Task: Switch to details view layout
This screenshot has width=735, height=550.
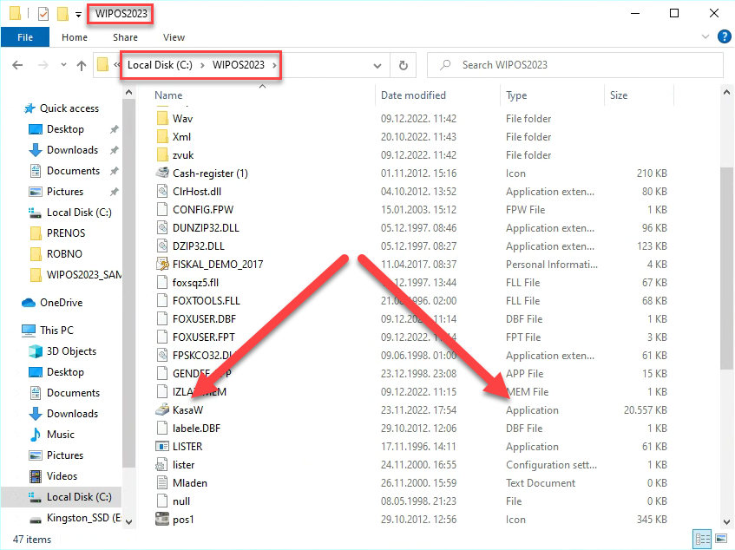Action: pyautogui.click(x=700, y=540)
